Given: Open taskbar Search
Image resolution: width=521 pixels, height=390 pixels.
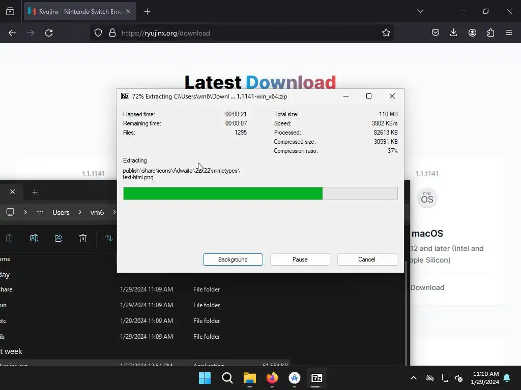Looking at the screenshot, I should (227, 378).
